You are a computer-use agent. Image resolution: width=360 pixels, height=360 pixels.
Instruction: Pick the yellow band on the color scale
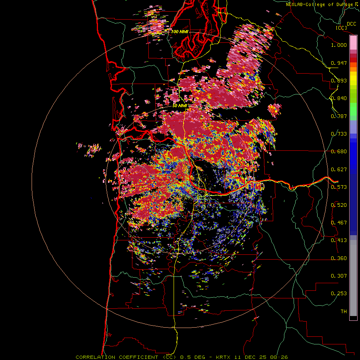click(353, 78)
